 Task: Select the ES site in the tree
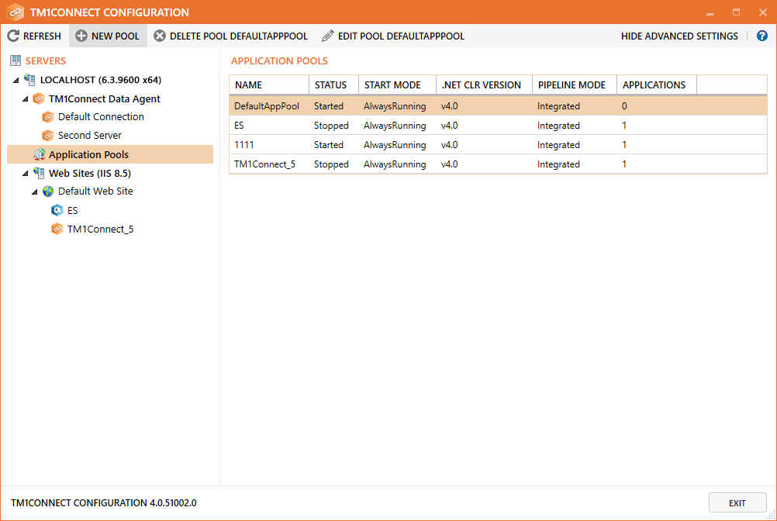point(72,210)
